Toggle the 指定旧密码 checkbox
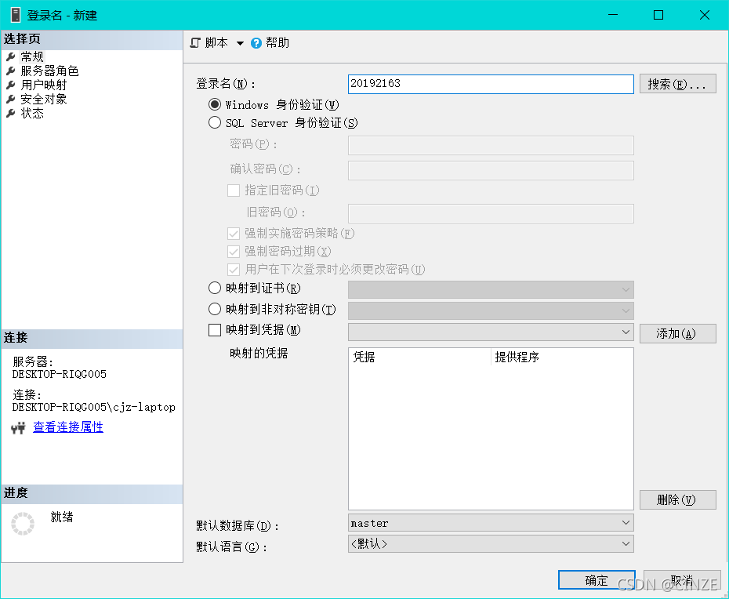The height and width of the screenshot is (599, 729). [234, 191]
